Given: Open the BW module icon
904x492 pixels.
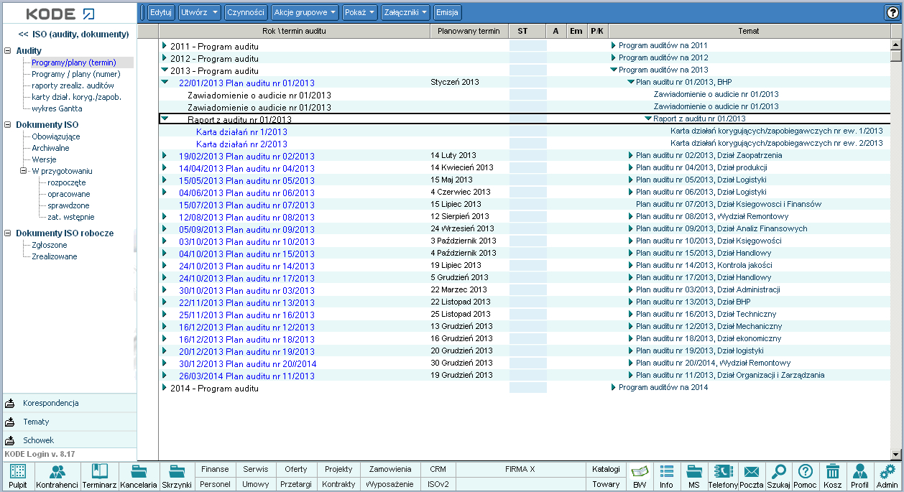Looking at the screenshot, I should coord(640,476).
